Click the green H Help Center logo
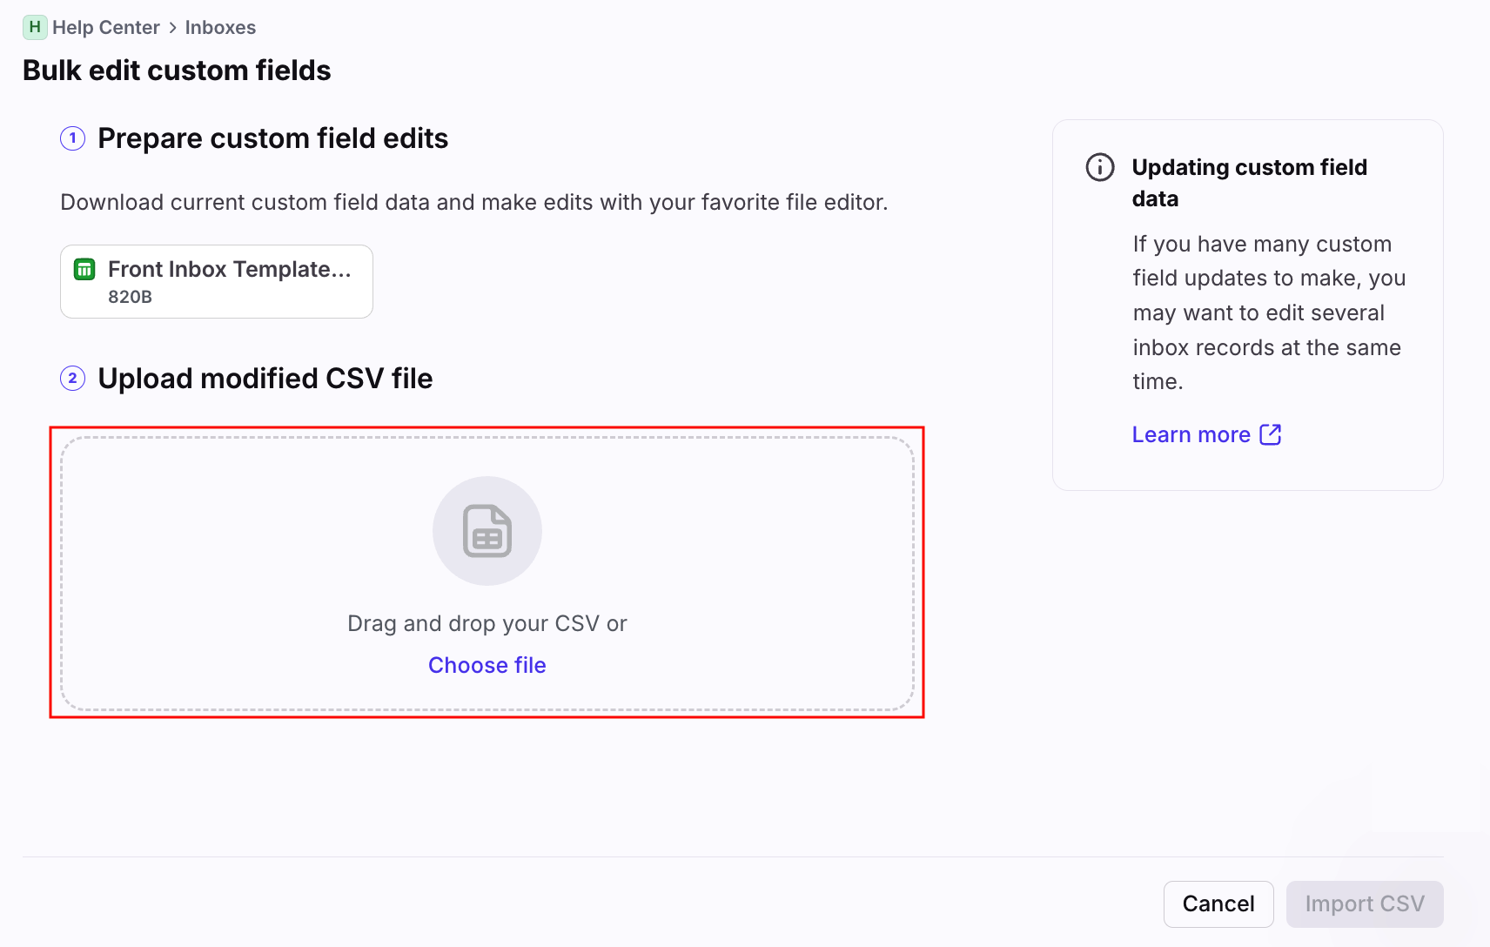Screen dimensions: 1490x947 (34, 27)
